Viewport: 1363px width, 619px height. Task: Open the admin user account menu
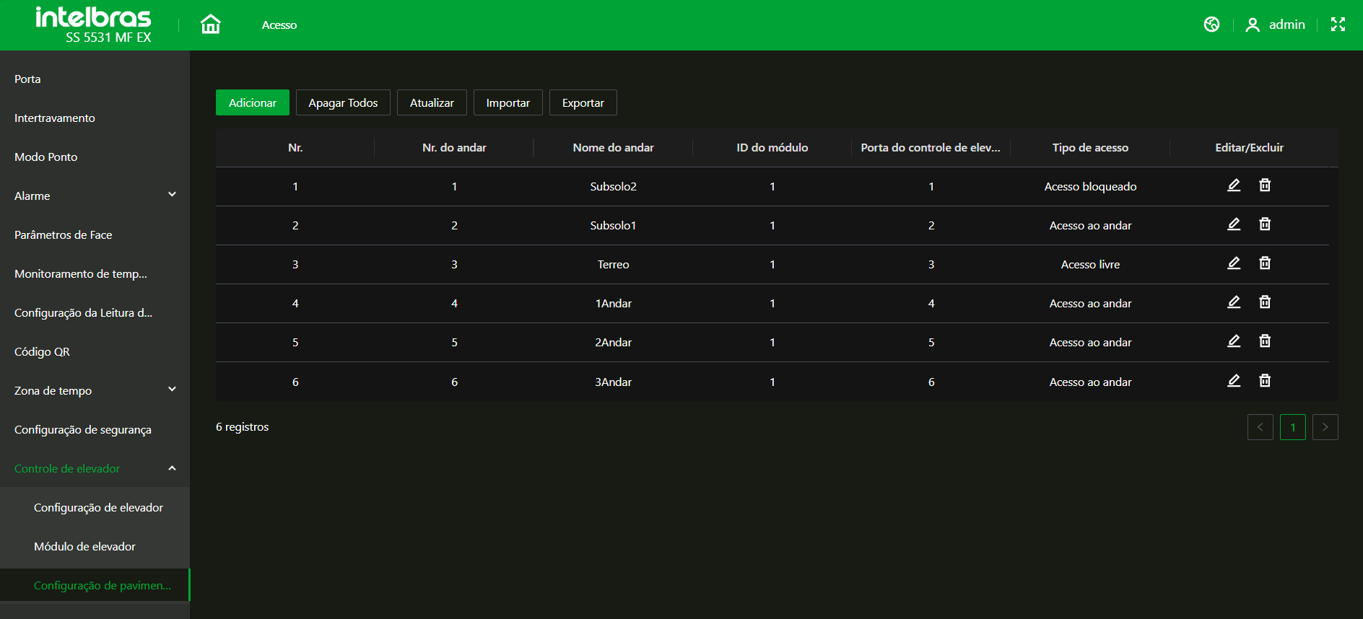click(1275, 25)
